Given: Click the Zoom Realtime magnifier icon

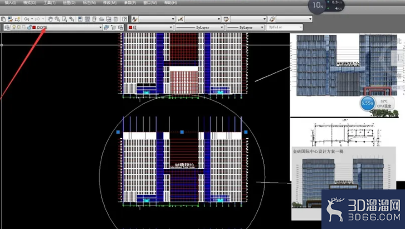Looking at the screenshot, I should 57,19.
